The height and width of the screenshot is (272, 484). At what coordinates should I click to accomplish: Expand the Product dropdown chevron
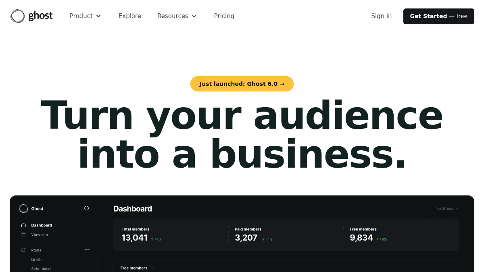[x=98, y=16]
